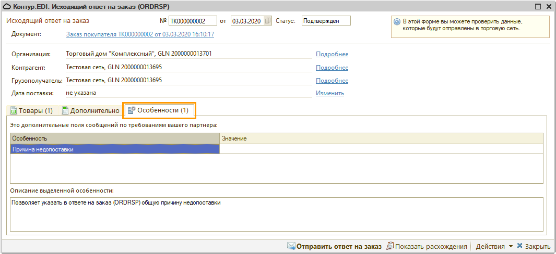Click the magnifier icon for Показать расхождения
Image resolution: width=556 pixels, height=254 pixels.
coord(389,246)
